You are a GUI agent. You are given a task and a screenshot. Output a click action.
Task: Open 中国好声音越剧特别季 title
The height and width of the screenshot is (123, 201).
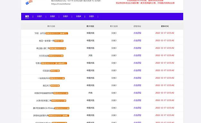[x=44, y=93]
